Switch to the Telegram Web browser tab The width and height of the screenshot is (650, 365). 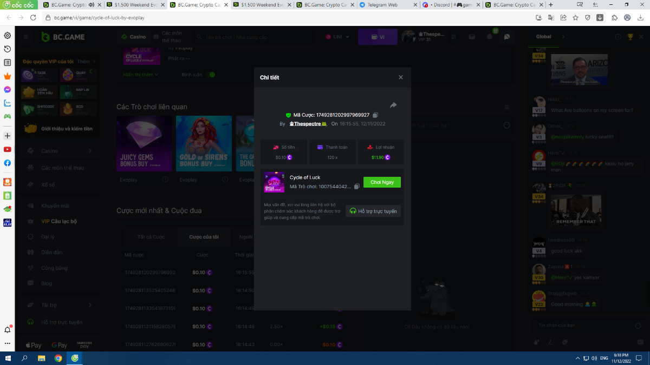(383, 5)
